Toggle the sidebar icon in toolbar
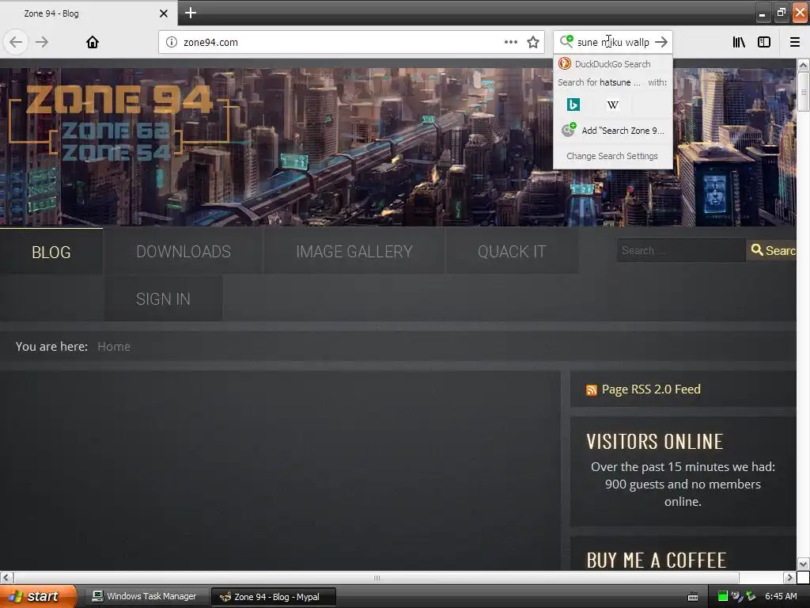810x608 pixels. 764,42
